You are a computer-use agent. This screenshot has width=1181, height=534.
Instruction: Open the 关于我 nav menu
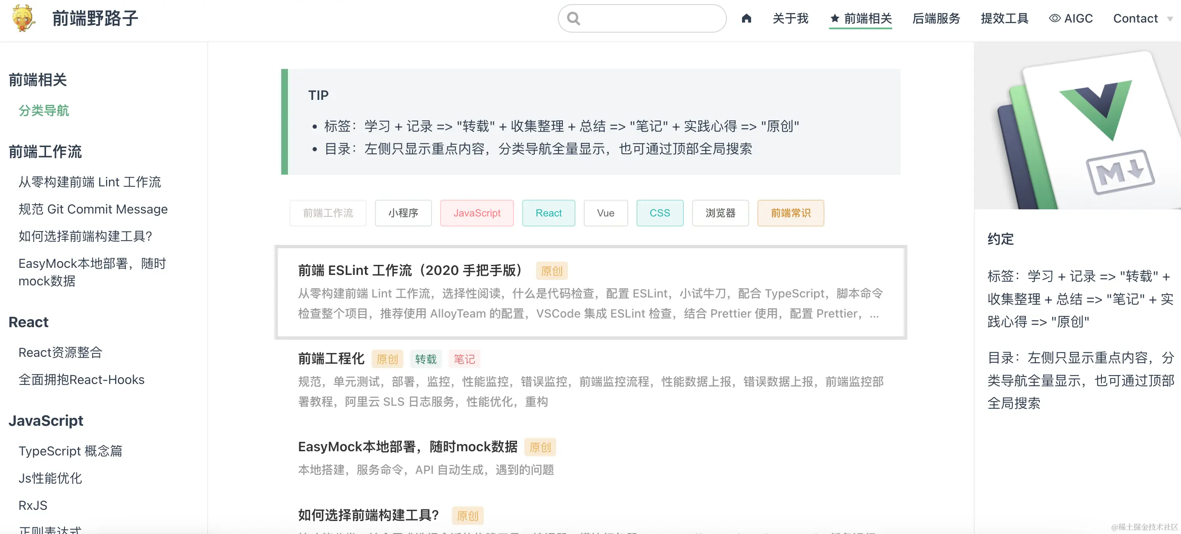[x=791, y=18]
